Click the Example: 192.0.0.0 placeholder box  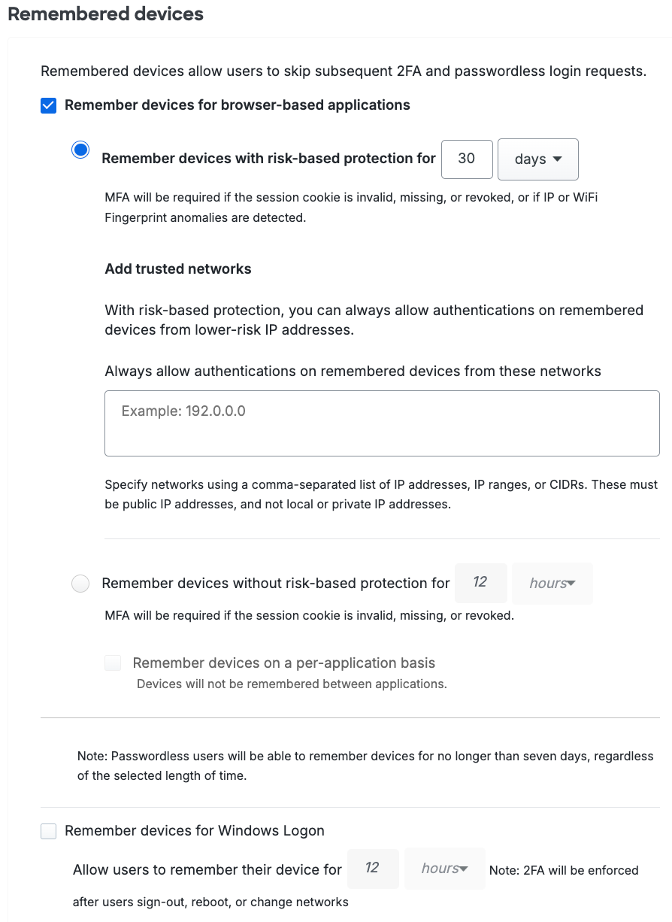click(382, 421)
